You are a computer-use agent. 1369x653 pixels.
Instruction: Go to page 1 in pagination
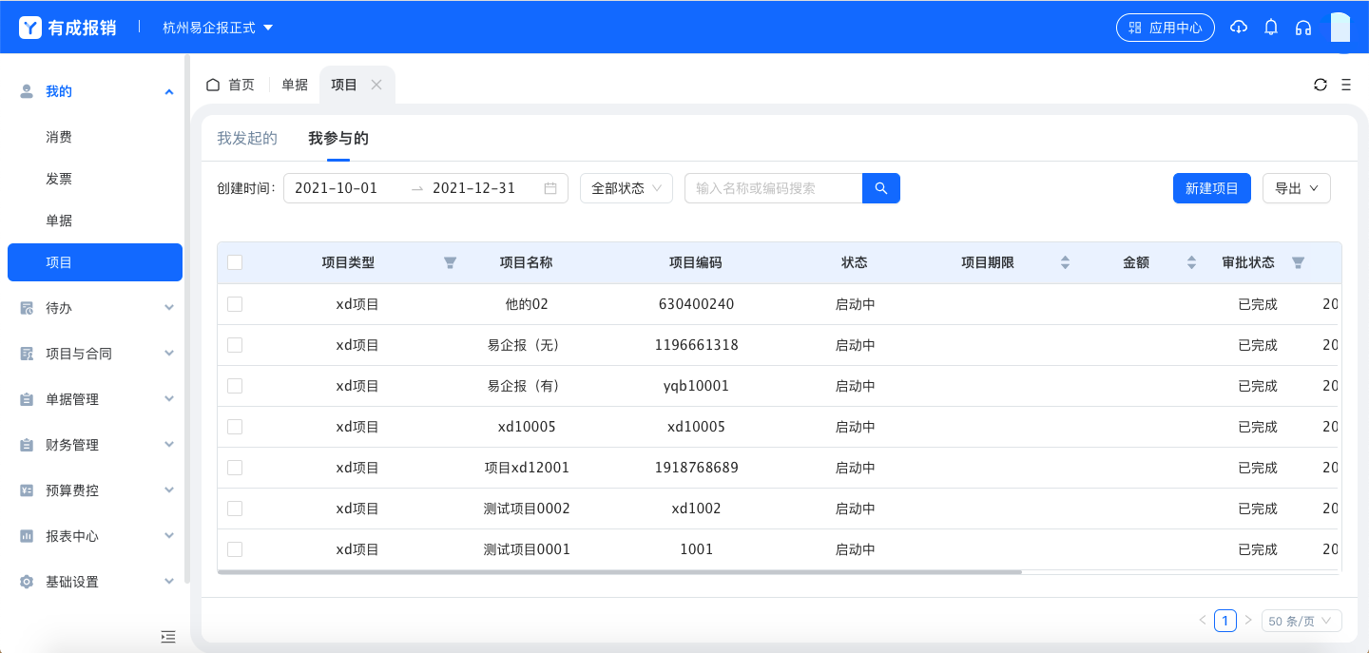tap(1225, 621)
